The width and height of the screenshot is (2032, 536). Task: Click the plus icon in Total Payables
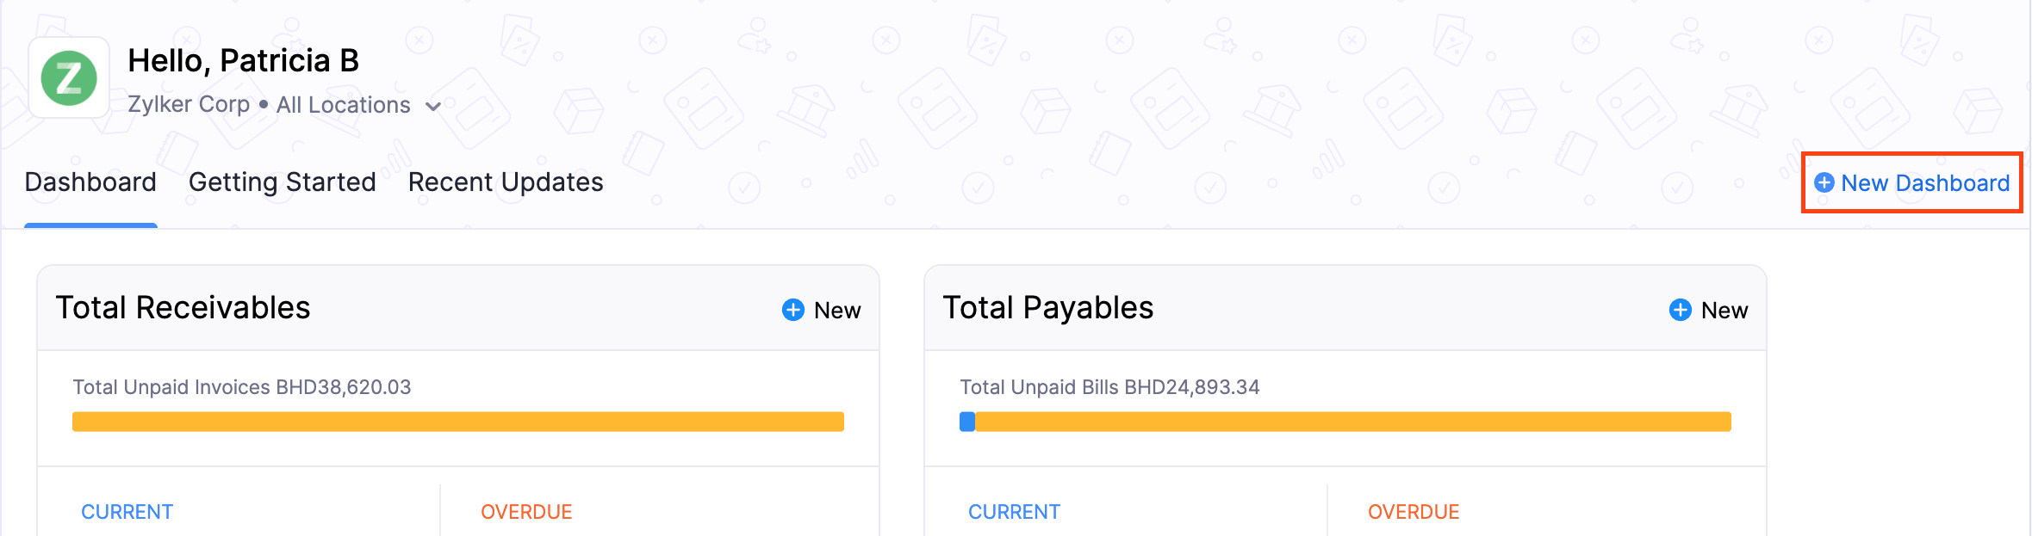tap(1680, 310)
